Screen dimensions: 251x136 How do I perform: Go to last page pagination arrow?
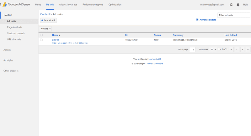pos(248,49)
